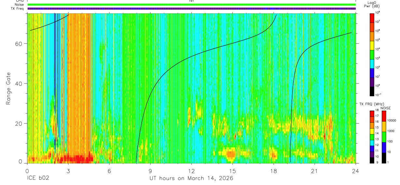Click the purple TX Freq indicator strip
This screenshot has width=400, height=185.
(192, 8)
